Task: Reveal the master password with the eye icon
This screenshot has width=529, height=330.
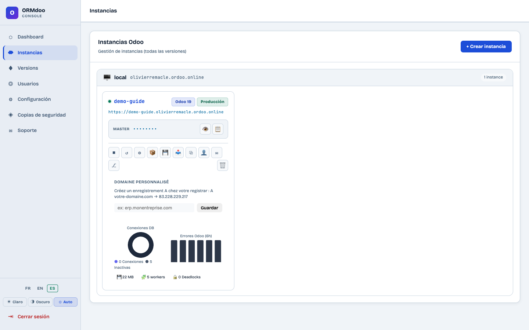Action: pos(205,129)
